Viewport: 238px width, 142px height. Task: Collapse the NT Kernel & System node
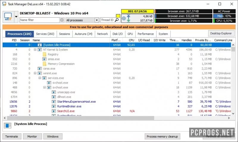coord(35,50)
